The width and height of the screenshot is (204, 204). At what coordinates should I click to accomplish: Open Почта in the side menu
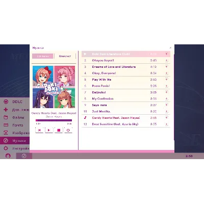point(15,125)
